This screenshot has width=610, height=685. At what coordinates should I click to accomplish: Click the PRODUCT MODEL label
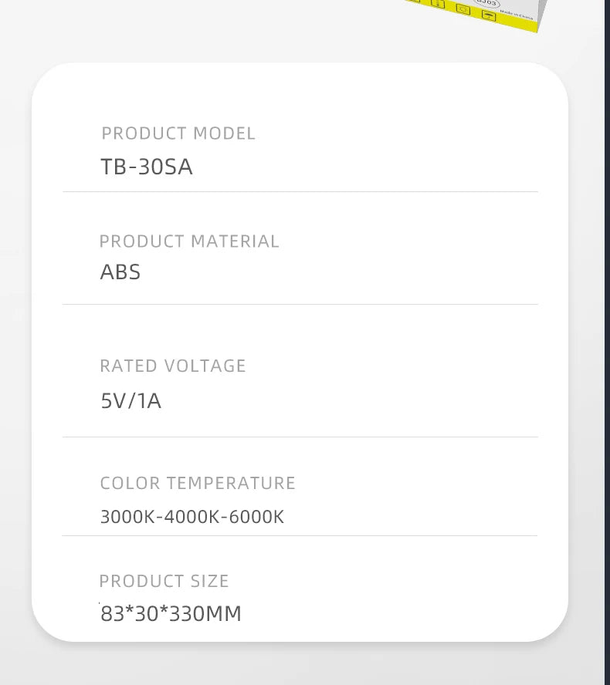(178, 133)
